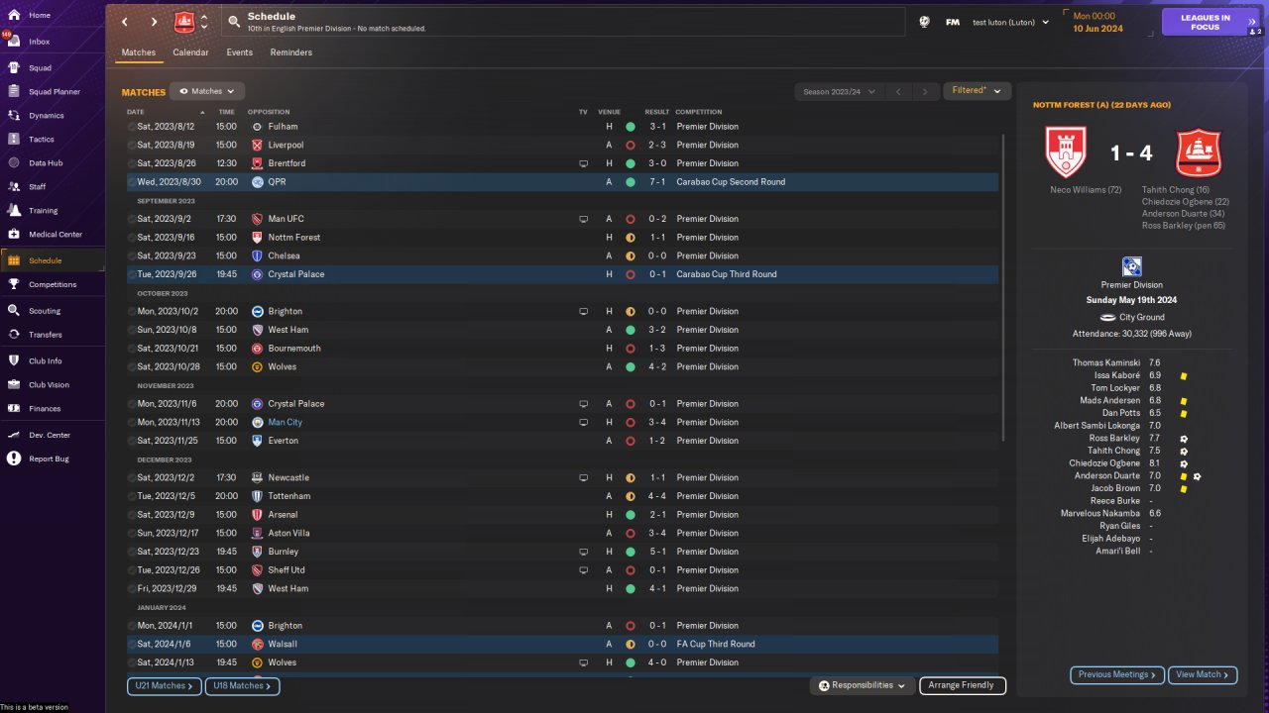Click the Luton club badge in header
The height and width of the screenshot is (713, 1269).
pos(184,22)
